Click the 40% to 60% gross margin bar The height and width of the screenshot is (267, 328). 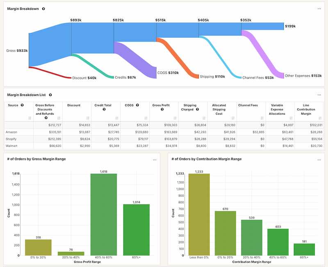(103, 214)
